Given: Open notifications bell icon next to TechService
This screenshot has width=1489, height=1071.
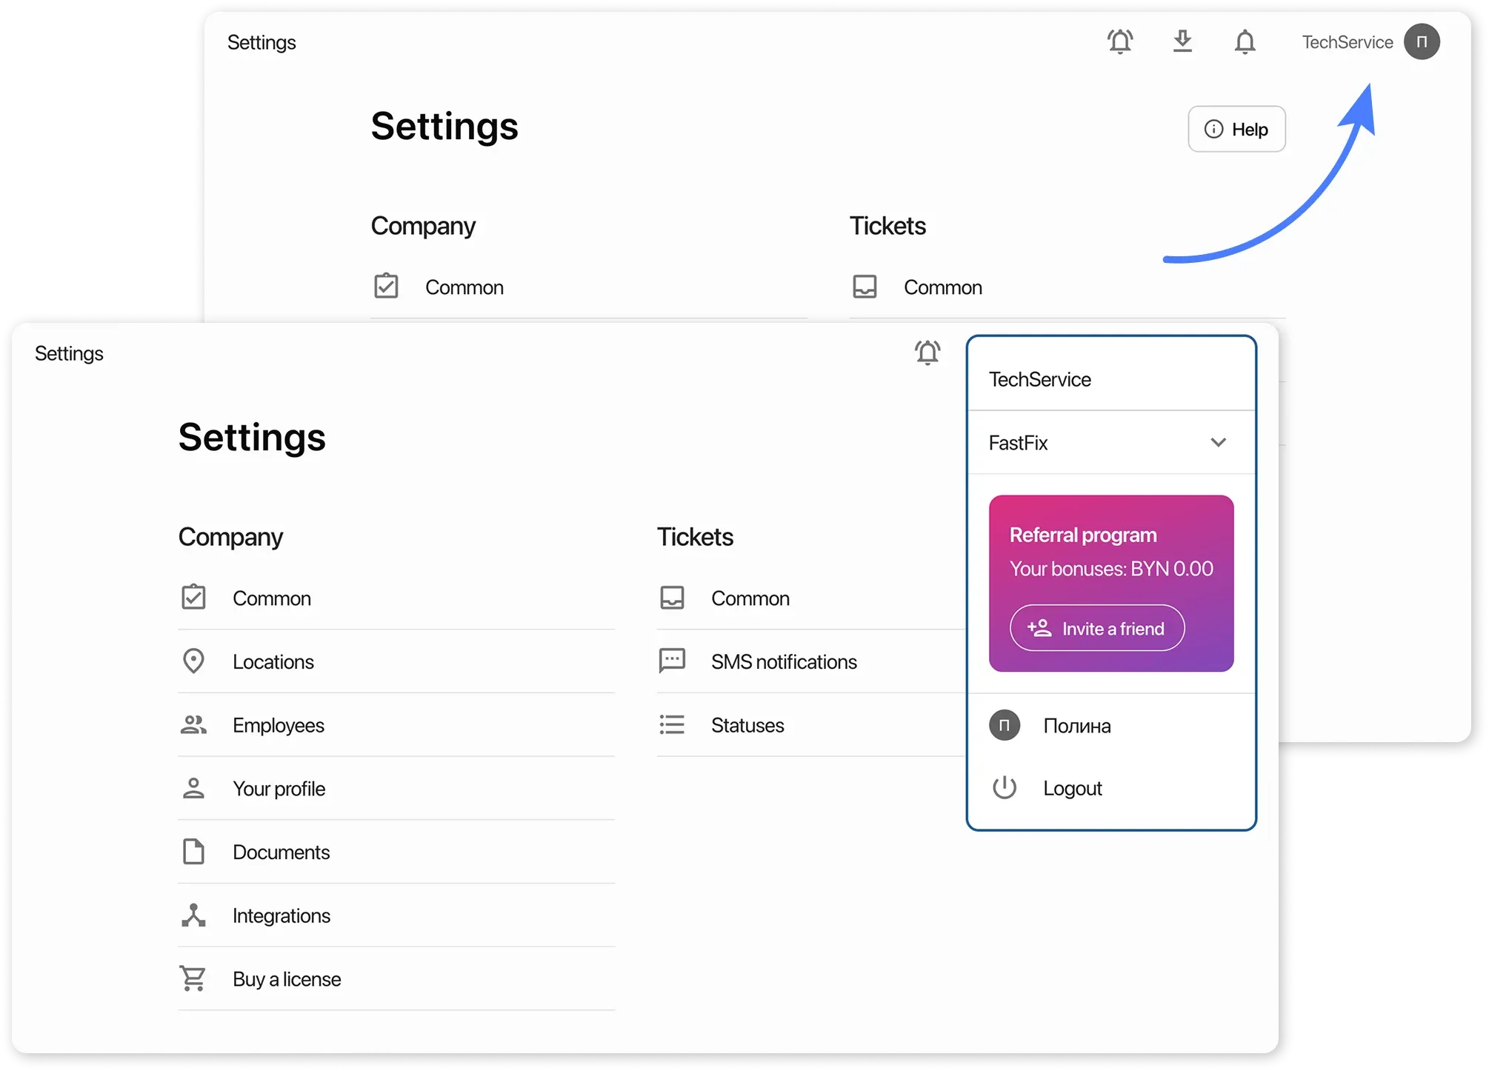Looking at the screenshot, I should point(1245,42).
